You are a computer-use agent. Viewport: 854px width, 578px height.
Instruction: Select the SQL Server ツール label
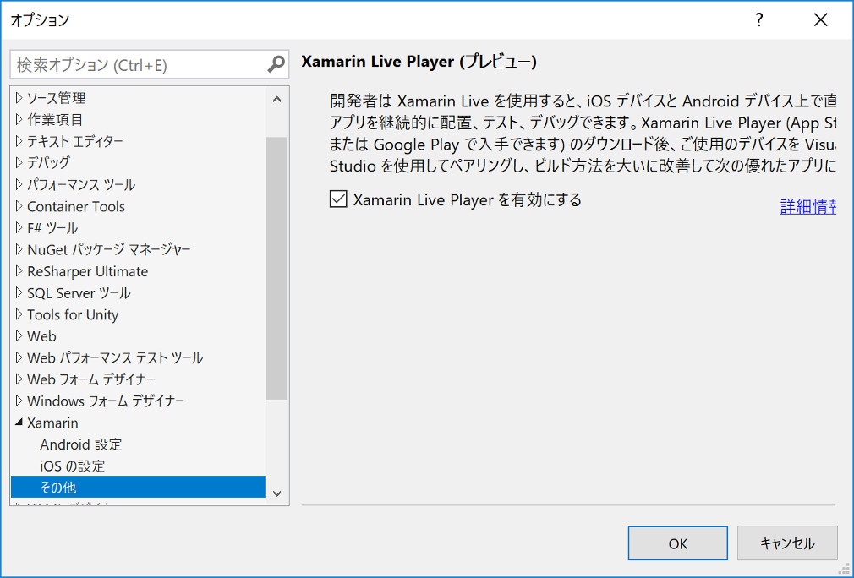tap(79, 293)
